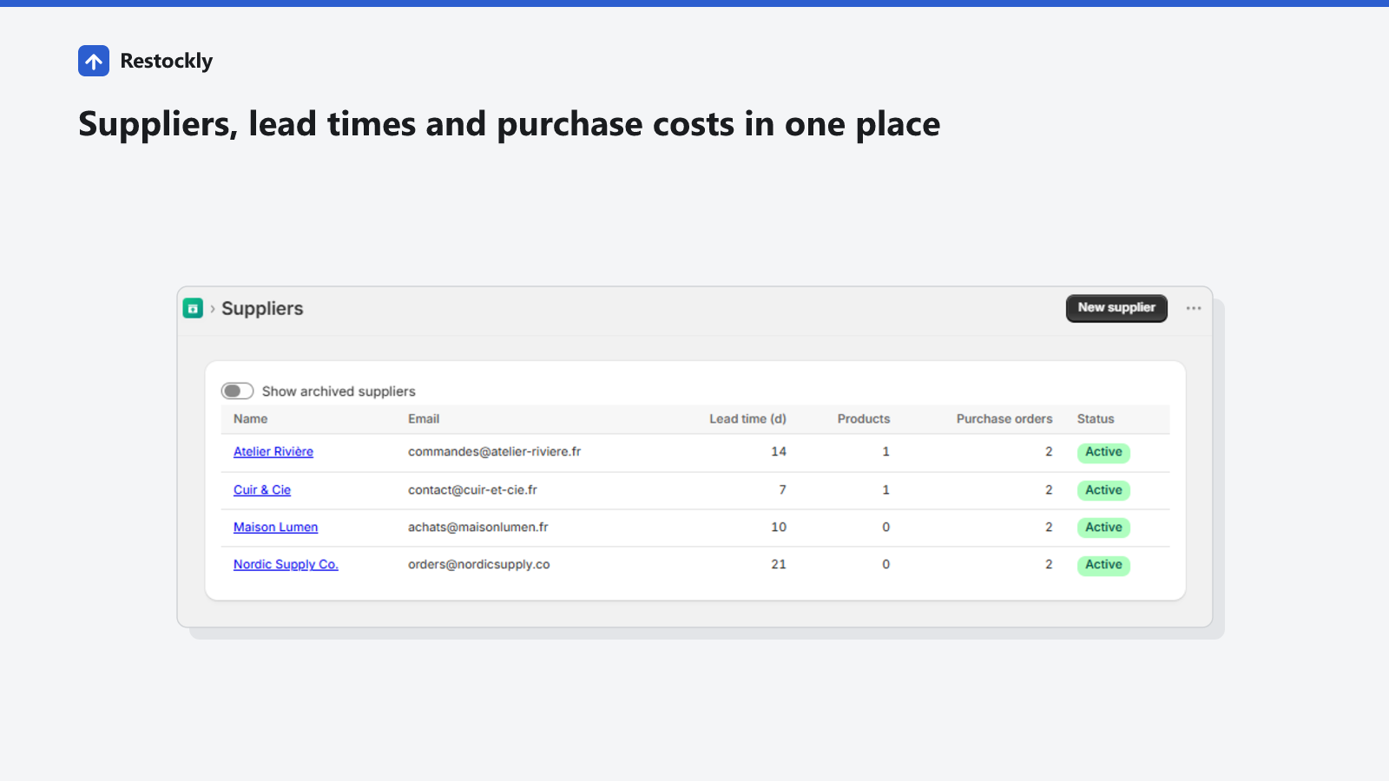Click Active badge for Nordic Supply Co.
Image resolution: width=1389 pixels, height=781 pixels.
[1103, 565]
